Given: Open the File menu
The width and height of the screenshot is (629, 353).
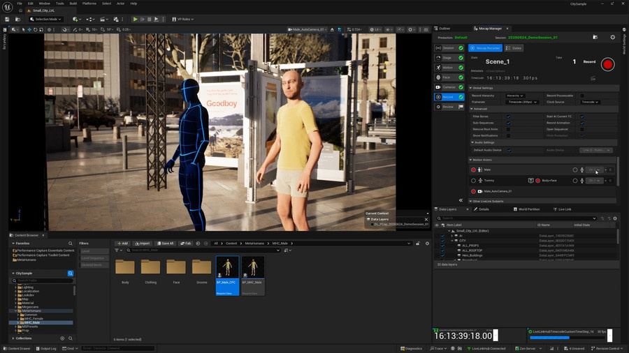Looking at the screenshot, I should 20,3.
